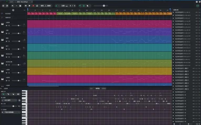Viewport: 201px width, 125px height.
Task: Click the input velocity slider handle
Action: [13, 106]
